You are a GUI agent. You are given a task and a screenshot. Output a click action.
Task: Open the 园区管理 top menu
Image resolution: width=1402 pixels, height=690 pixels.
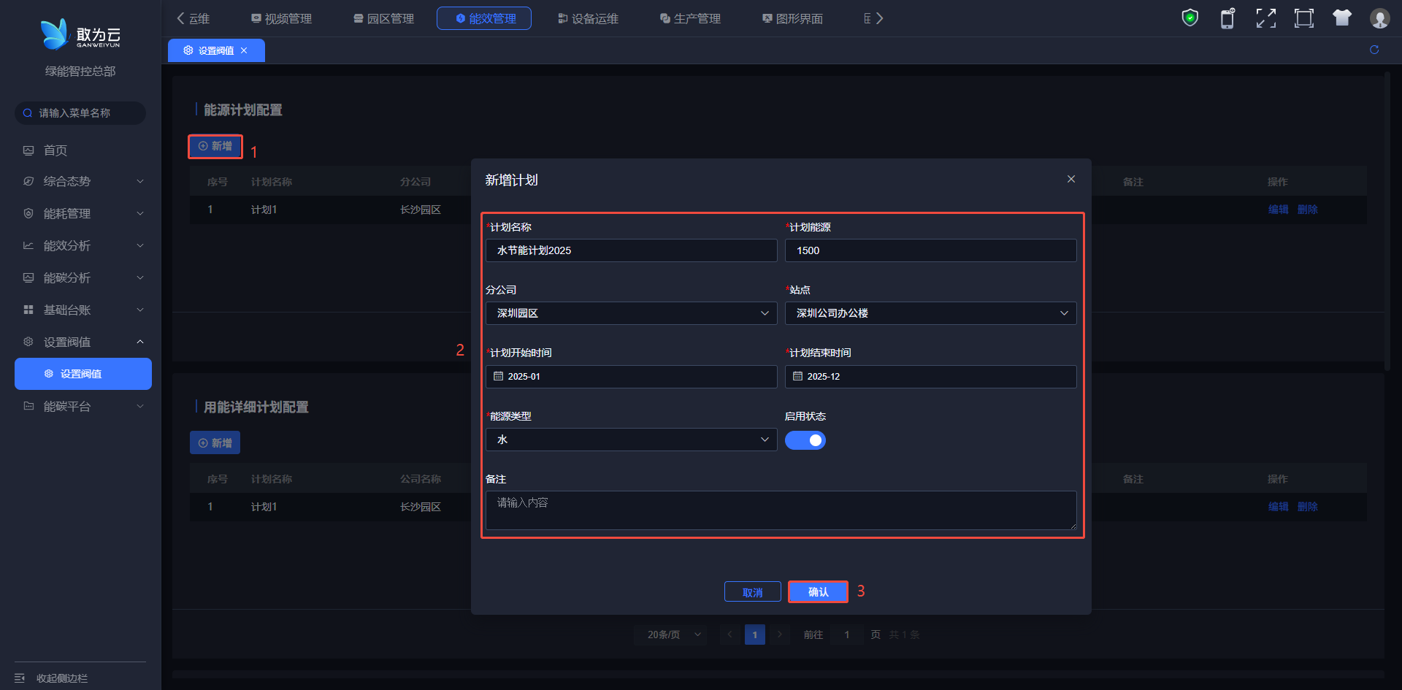click(383, 18)
